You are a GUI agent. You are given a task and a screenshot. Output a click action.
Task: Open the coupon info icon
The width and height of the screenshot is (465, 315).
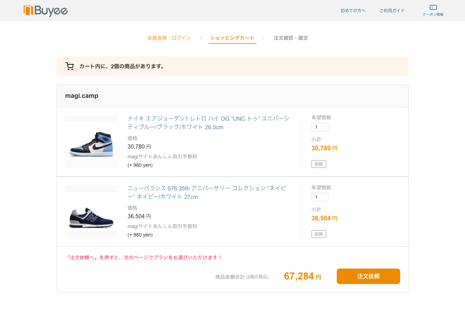(433, 11)
